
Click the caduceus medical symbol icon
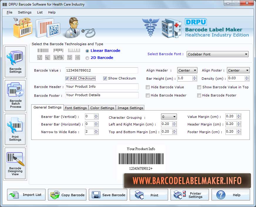click(150, 27)
